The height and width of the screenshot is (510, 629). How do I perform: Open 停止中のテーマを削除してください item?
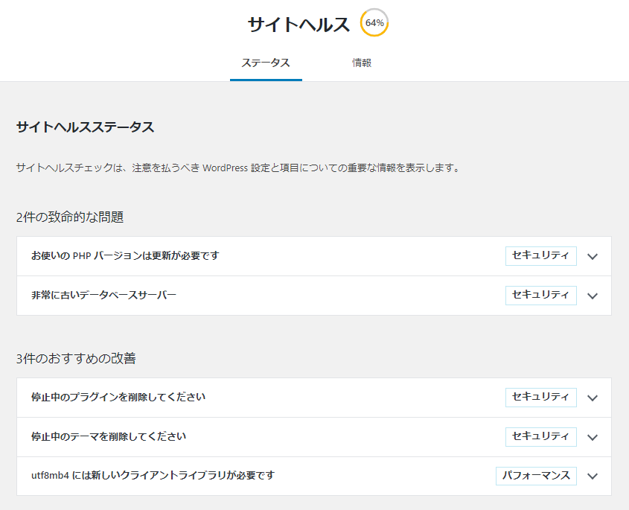314,436
